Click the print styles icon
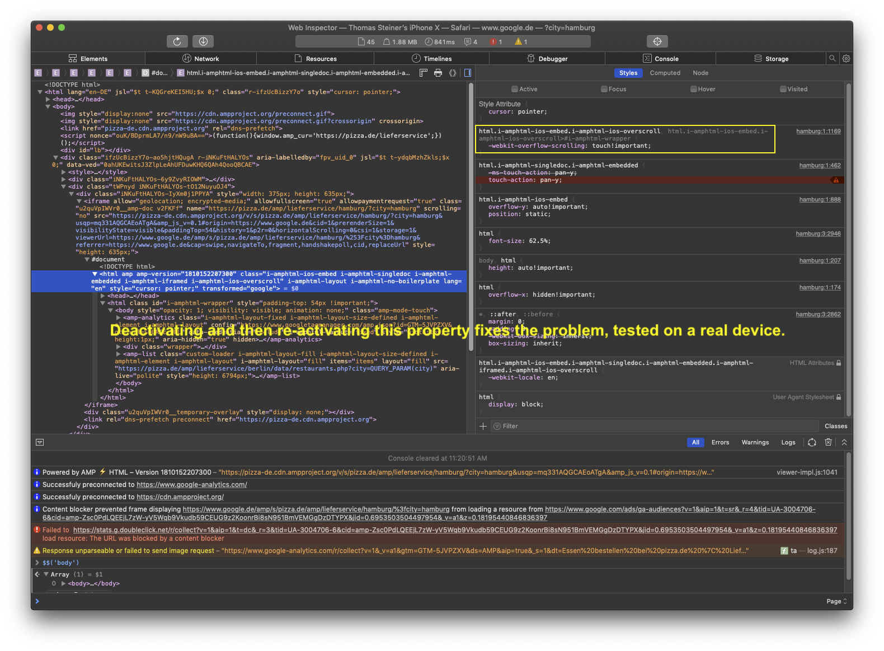884x651 pixels. (438, 73)
